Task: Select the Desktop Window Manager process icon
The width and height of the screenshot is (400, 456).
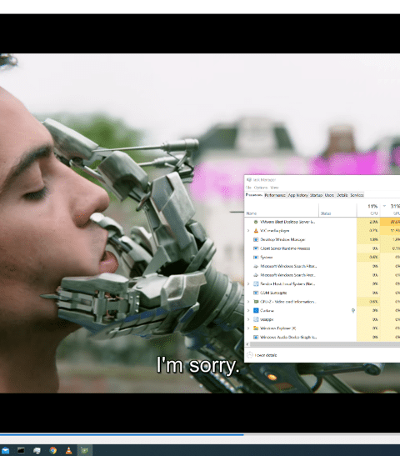Action: click(x=256, y=239)
